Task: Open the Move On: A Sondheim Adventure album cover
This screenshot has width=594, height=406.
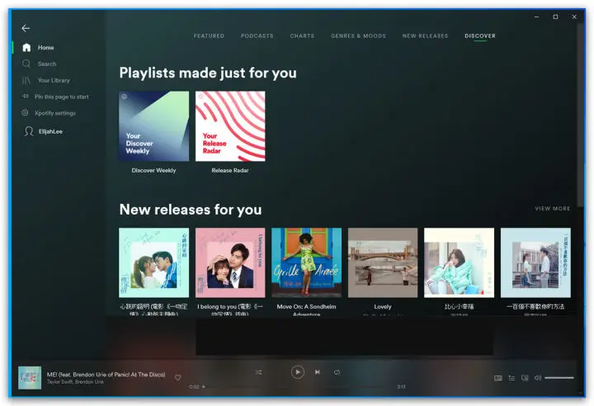Action: 306,262
